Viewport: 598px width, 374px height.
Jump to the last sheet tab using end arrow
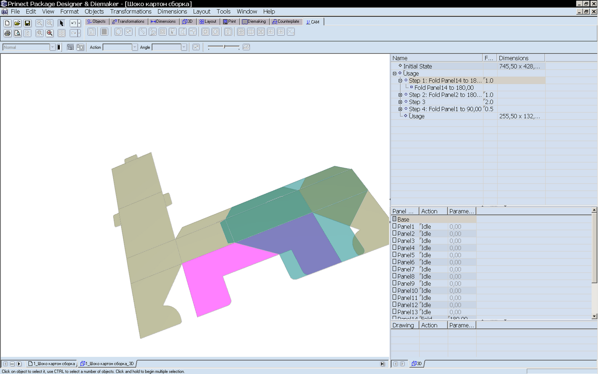click(382, 364)
